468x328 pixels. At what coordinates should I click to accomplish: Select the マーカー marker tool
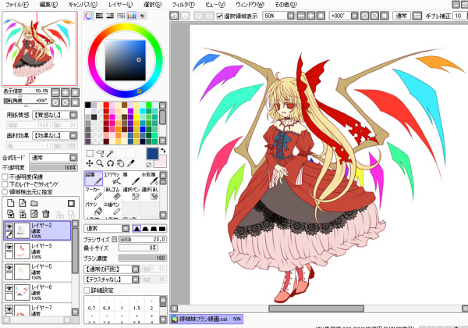[x=94, y=194]
